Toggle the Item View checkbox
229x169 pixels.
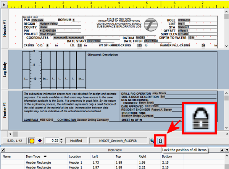point(3,150)
